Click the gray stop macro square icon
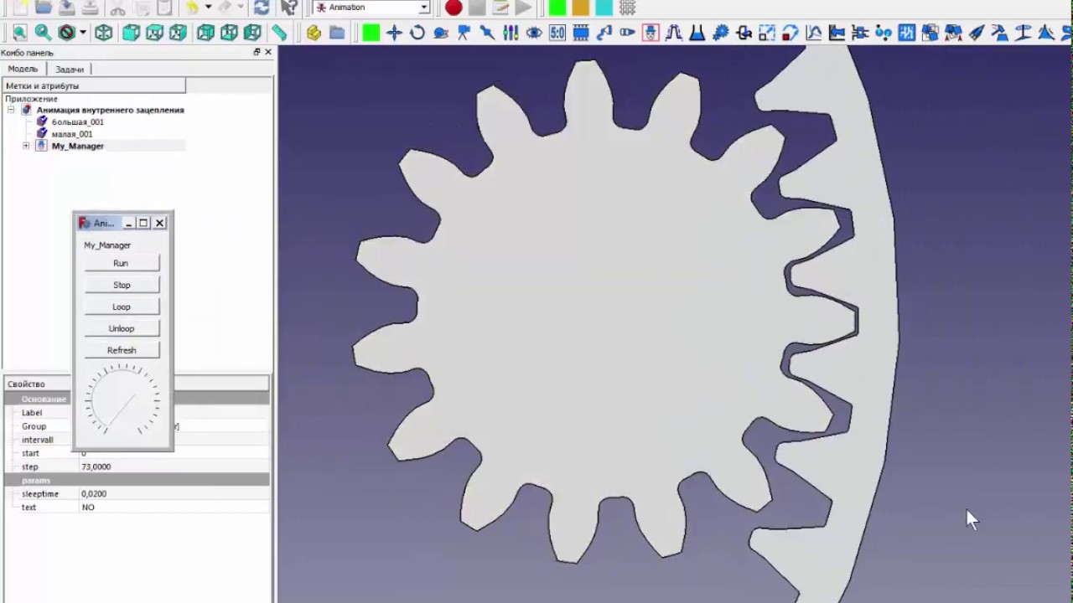Image resolution: width=1073 pixels, height=603 pixels. tap(477, 8)
